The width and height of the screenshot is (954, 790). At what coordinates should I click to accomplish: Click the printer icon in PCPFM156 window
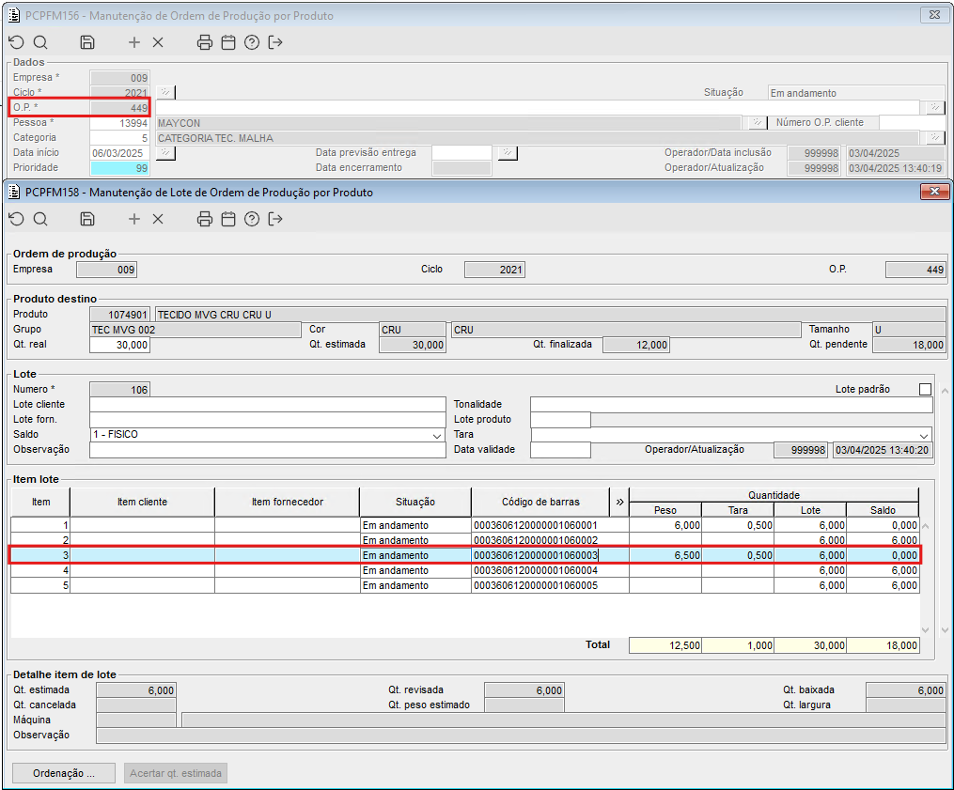point(205,42)
